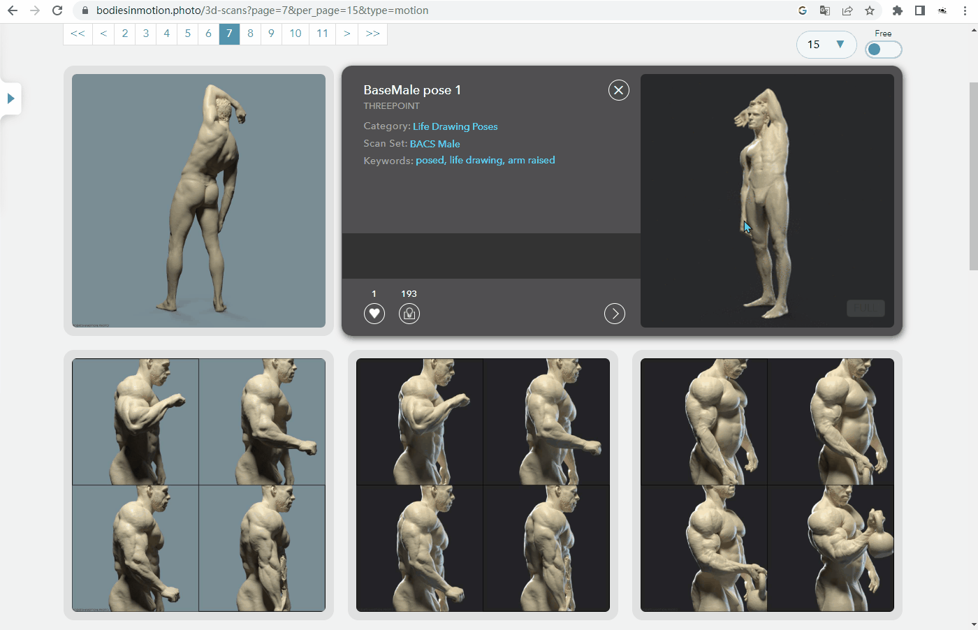Click the BaseMale pose 1 title
978x630 pixels.
[x=412, y=90]
